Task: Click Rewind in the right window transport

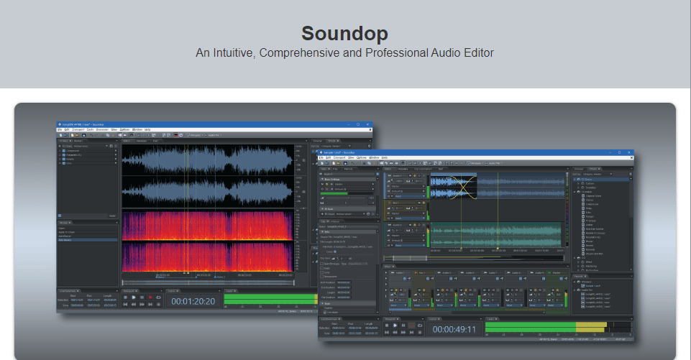Action: pos(395,332)
